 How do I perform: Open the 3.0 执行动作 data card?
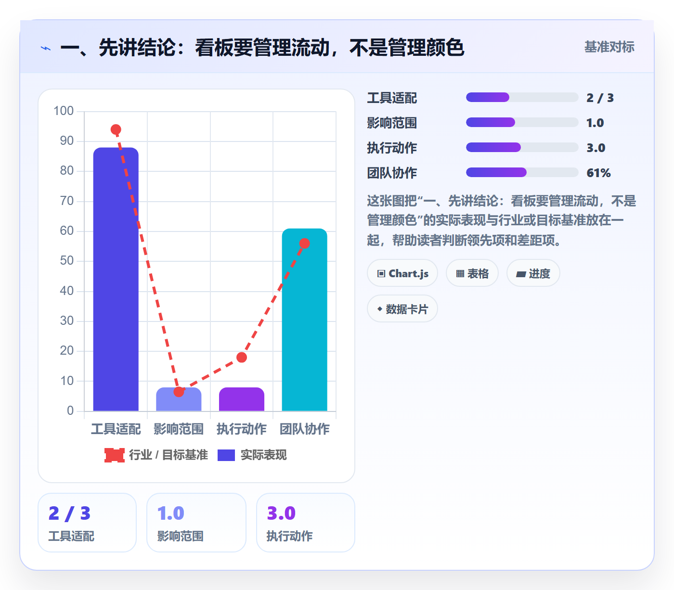coord(306,523)
